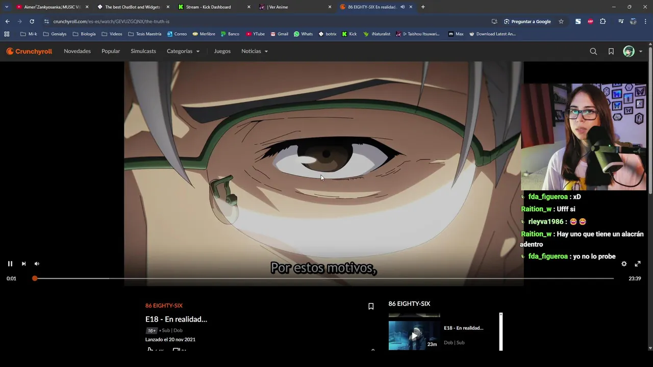Image resolution: width=653 pixels, height=367 pixels.
Task: Expand Noticias dropdown menu
Action: (255, 51)
